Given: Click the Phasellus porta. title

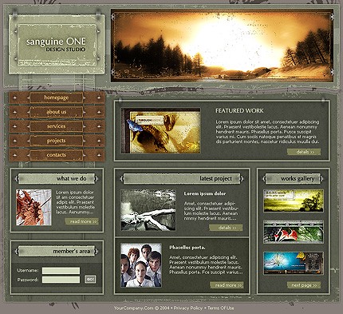Looking at the screenshot, I should click(x=187, y=248).
